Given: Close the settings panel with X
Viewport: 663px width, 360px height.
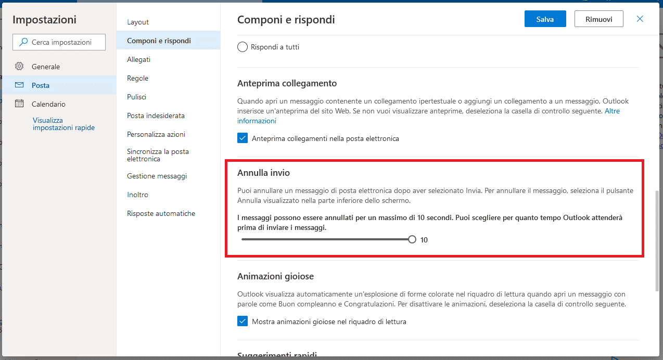Looking at the screenshot, I should click(x=640, y=19).
